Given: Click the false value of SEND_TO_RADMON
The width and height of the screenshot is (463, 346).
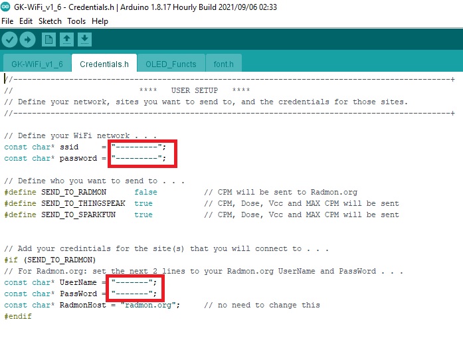Looking at the screenshot, I should click(145, 192).
